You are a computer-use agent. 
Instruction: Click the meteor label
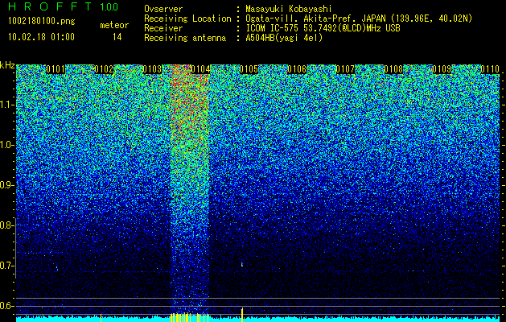tap(114, 25)
